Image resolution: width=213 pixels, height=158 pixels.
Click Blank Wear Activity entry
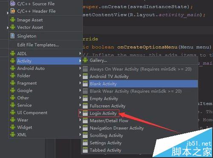tap(140, 91)
